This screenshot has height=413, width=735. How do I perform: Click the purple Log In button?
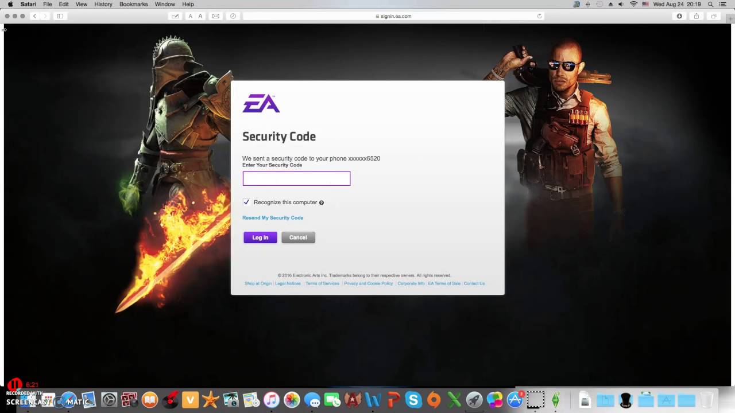point(260,237)
